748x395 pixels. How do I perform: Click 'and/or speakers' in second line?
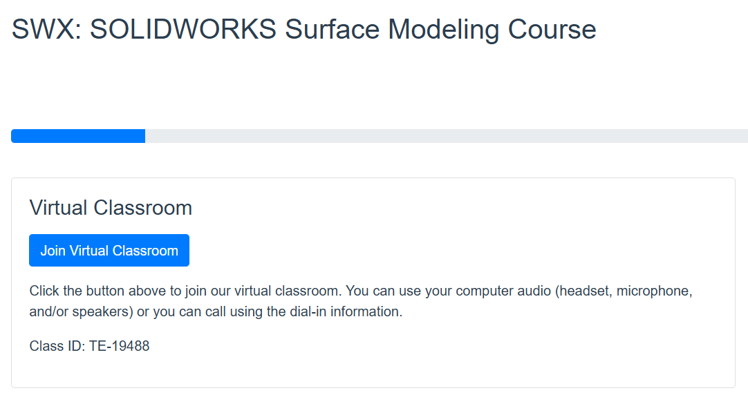tap(80, 311)
